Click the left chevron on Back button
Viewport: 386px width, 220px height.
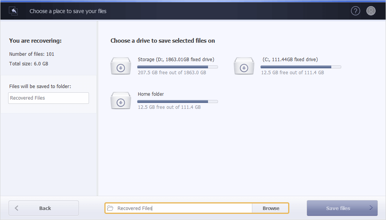point(17,208)
